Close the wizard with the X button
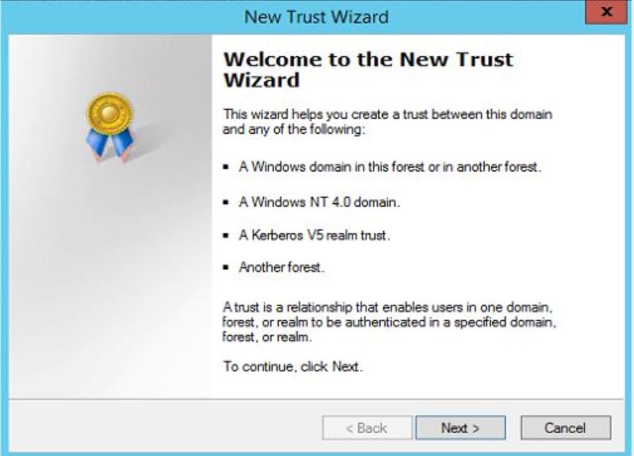The height and width of the screenshot is (456, 634). pos(606,12)
